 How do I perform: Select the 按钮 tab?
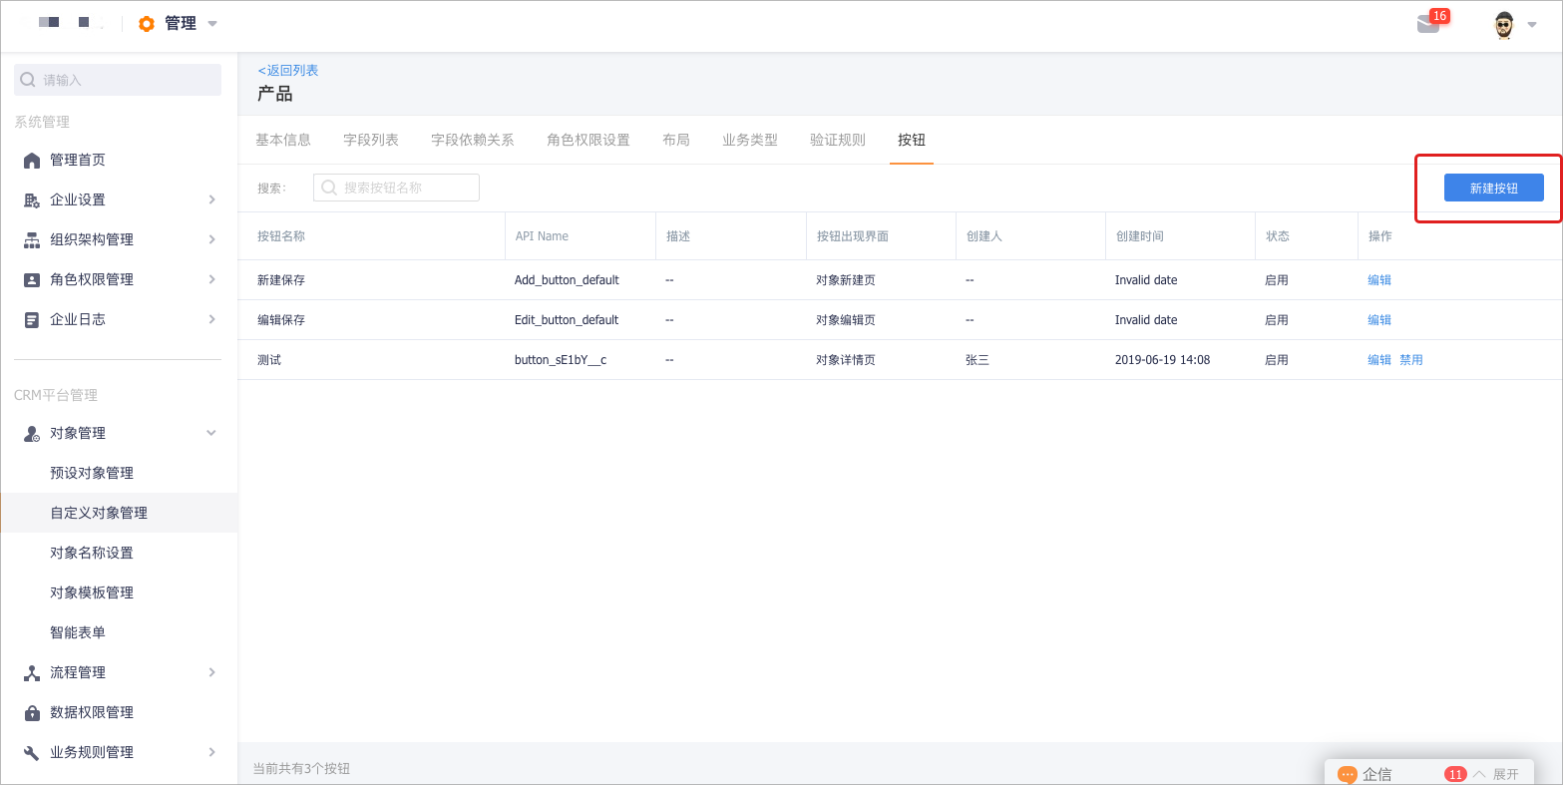[912, 140]
